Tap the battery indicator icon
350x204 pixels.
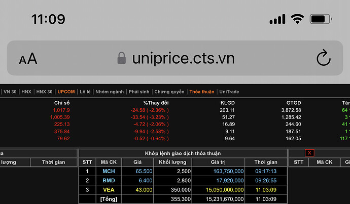[x=320, y=19]
